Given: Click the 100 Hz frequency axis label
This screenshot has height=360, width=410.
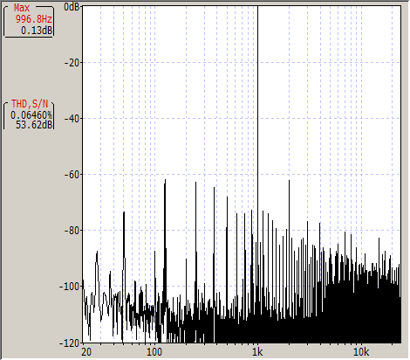Looking at the screenshot, I should click(154, 352).
